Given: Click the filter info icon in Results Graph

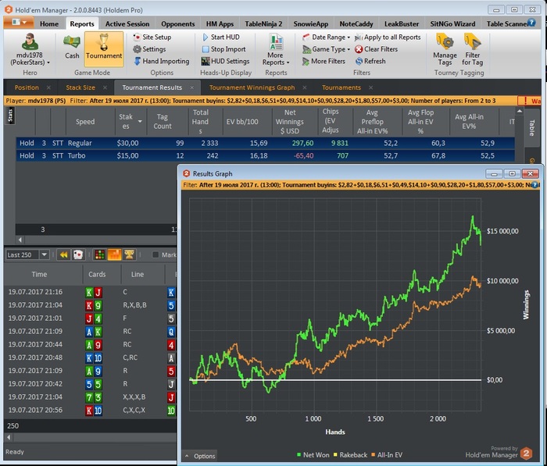Looking at the screenshot, I should (x=534, y=185).
